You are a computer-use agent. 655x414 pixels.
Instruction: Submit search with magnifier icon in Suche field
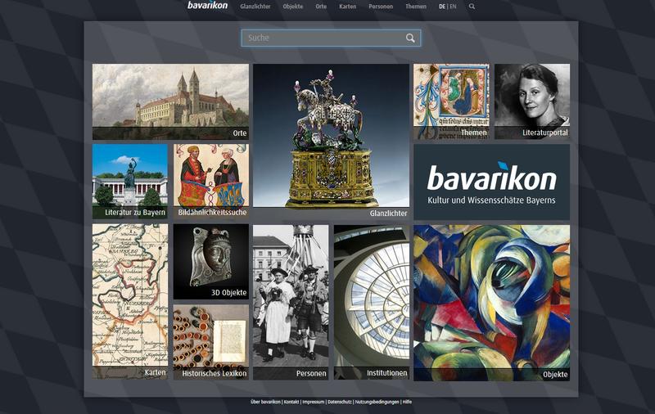[410, 38]
